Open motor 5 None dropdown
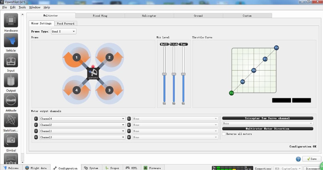 [175, 119]
